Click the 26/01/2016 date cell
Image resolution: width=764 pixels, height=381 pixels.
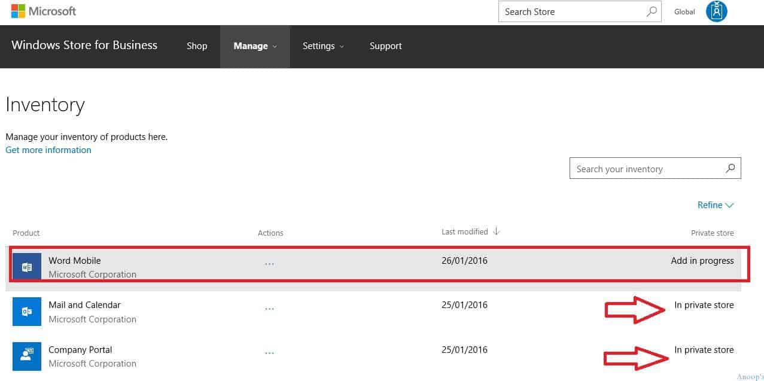click(x=464, y=261)
